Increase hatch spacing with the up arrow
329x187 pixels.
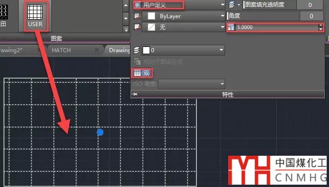(321, 25)
